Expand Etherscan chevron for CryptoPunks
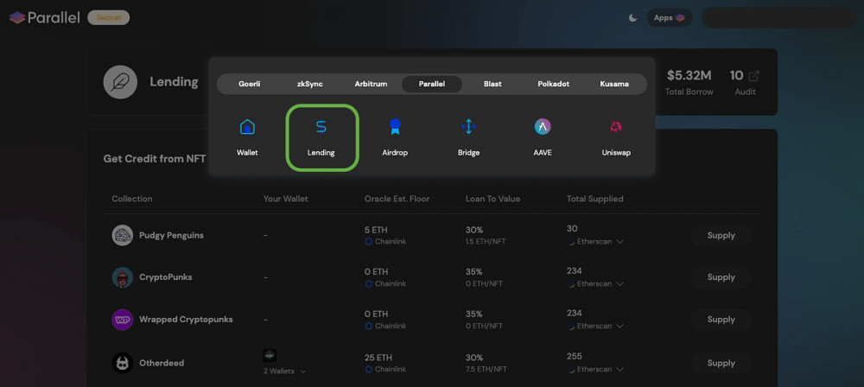Screen dimensions: 864x387 (x=619, y=284)
